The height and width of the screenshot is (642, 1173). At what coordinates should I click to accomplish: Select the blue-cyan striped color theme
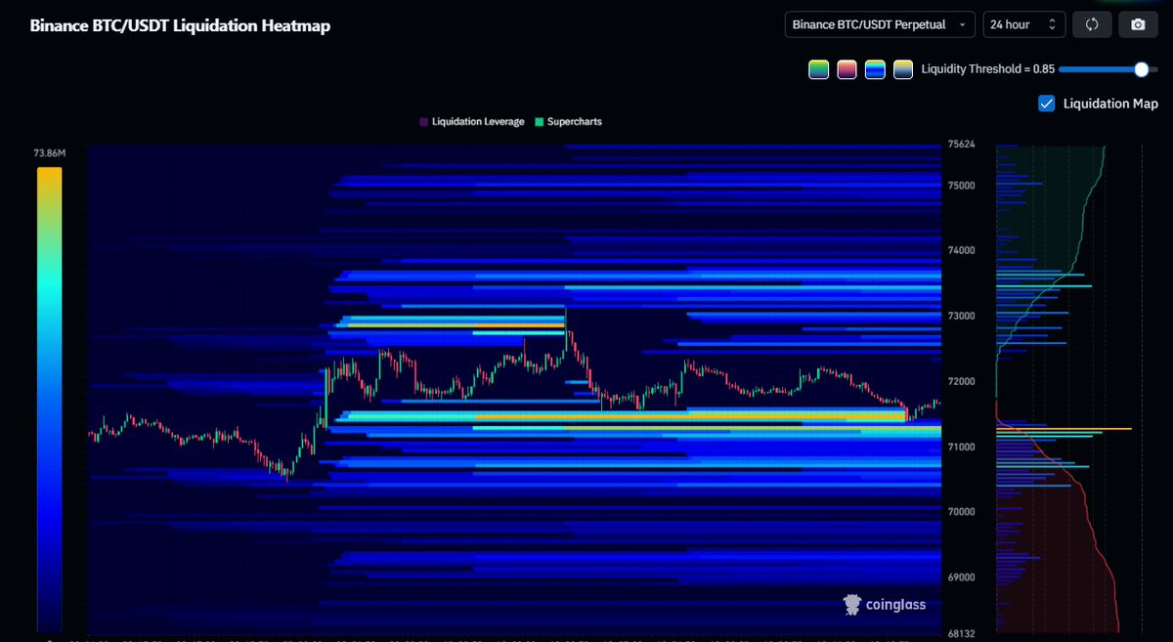875,69
